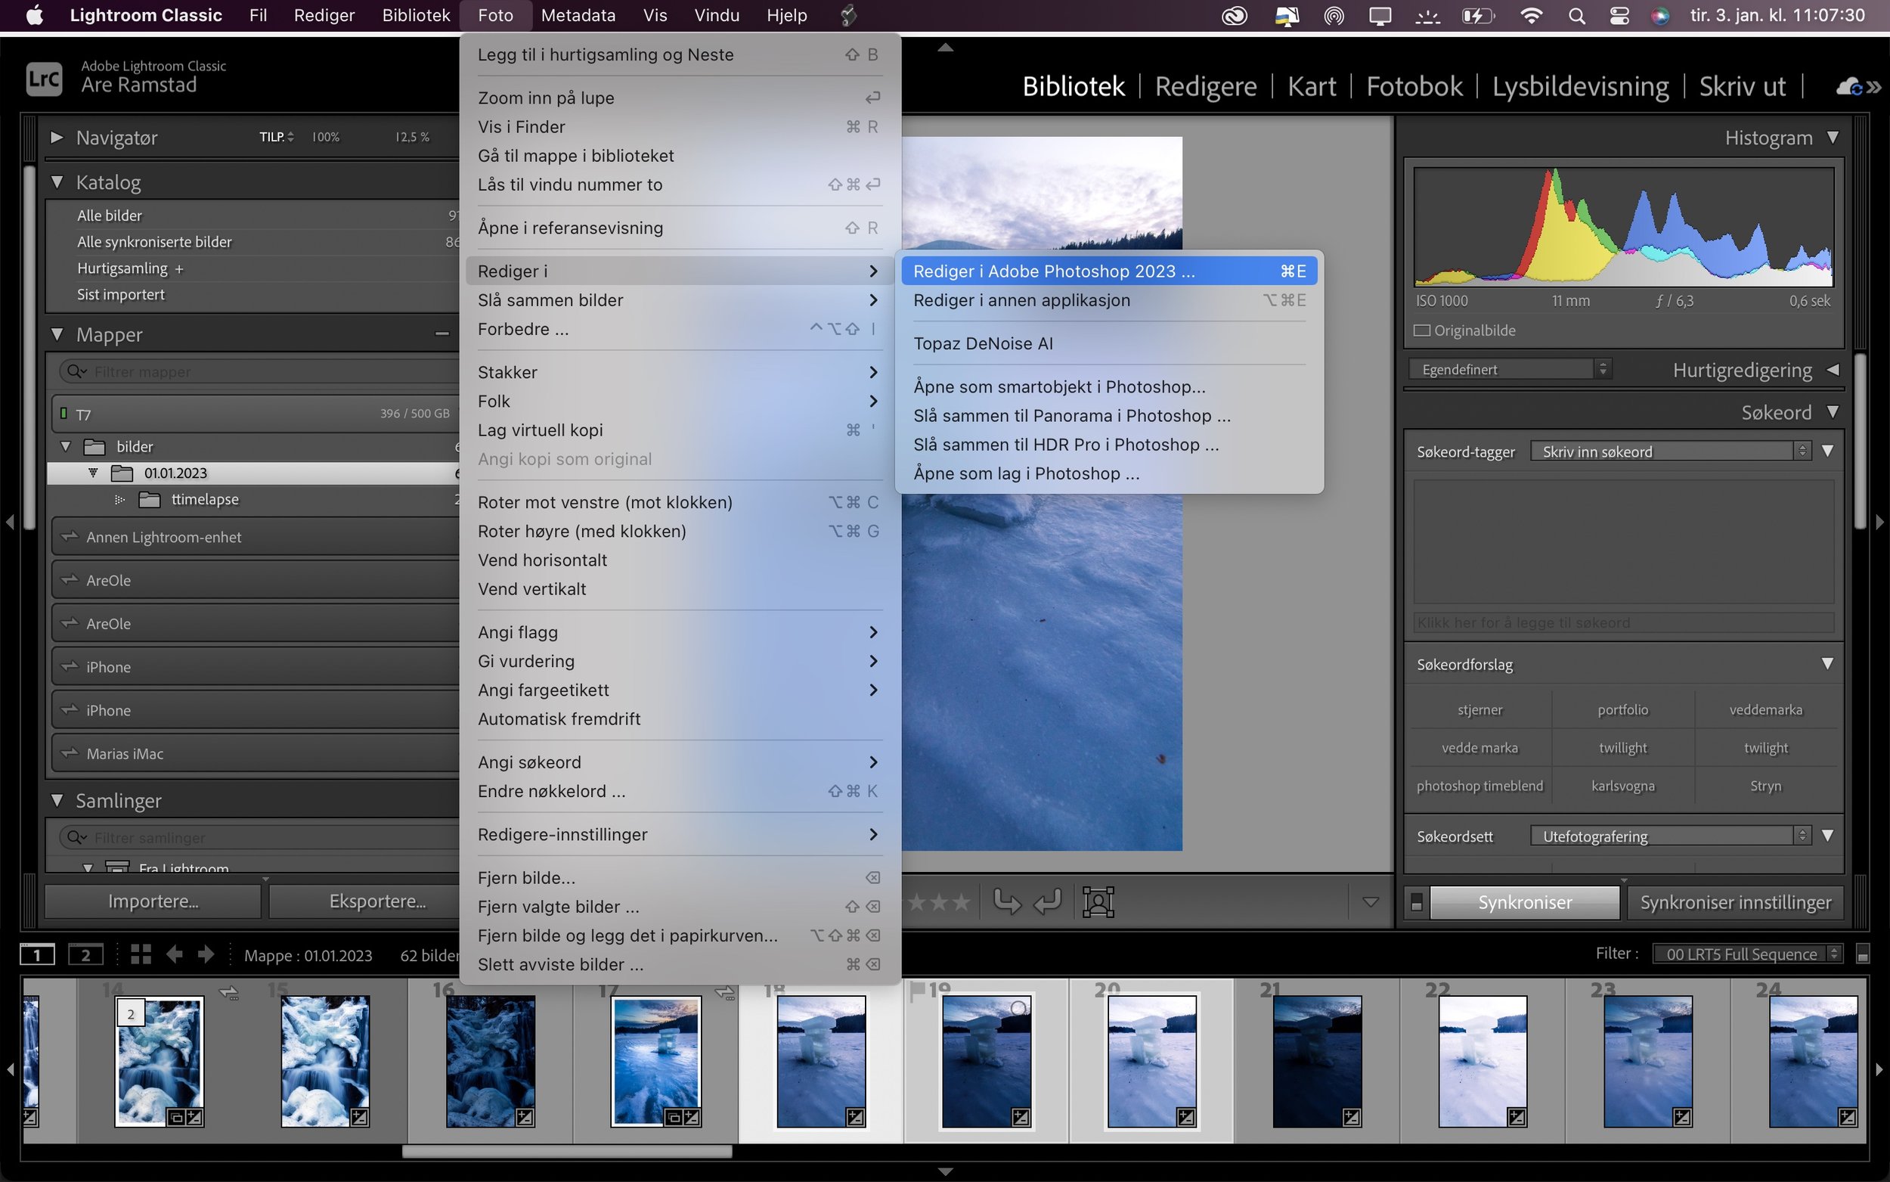Viewport: 1890px width, 1182px height.
Task: Add the portfolio keyword suggestion
Action: coord(1623,710)
